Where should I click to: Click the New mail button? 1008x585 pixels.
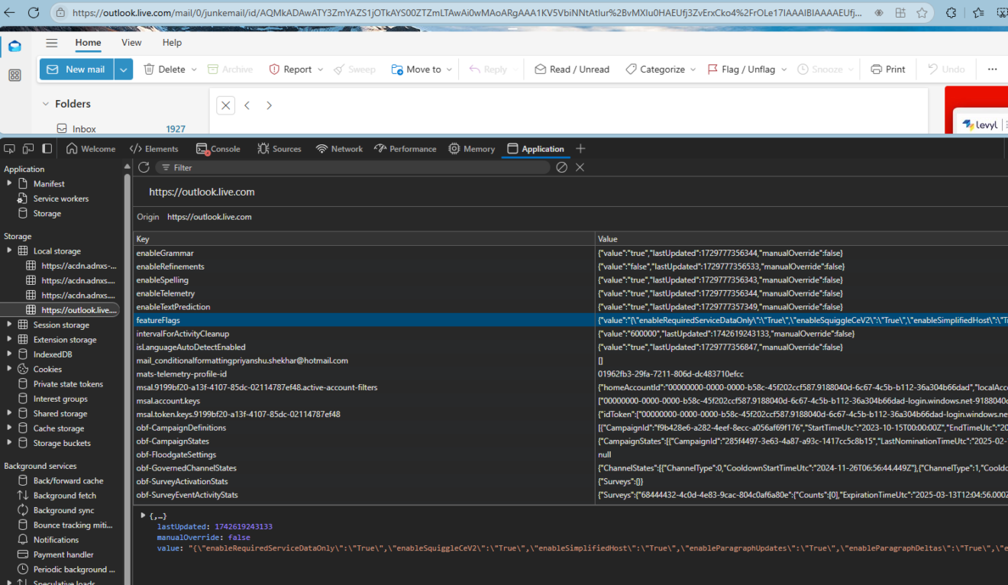76,69
